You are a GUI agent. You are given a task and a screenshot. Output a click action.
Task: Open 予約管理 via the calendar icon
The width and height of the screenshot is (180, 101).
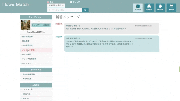pos(171,8)
